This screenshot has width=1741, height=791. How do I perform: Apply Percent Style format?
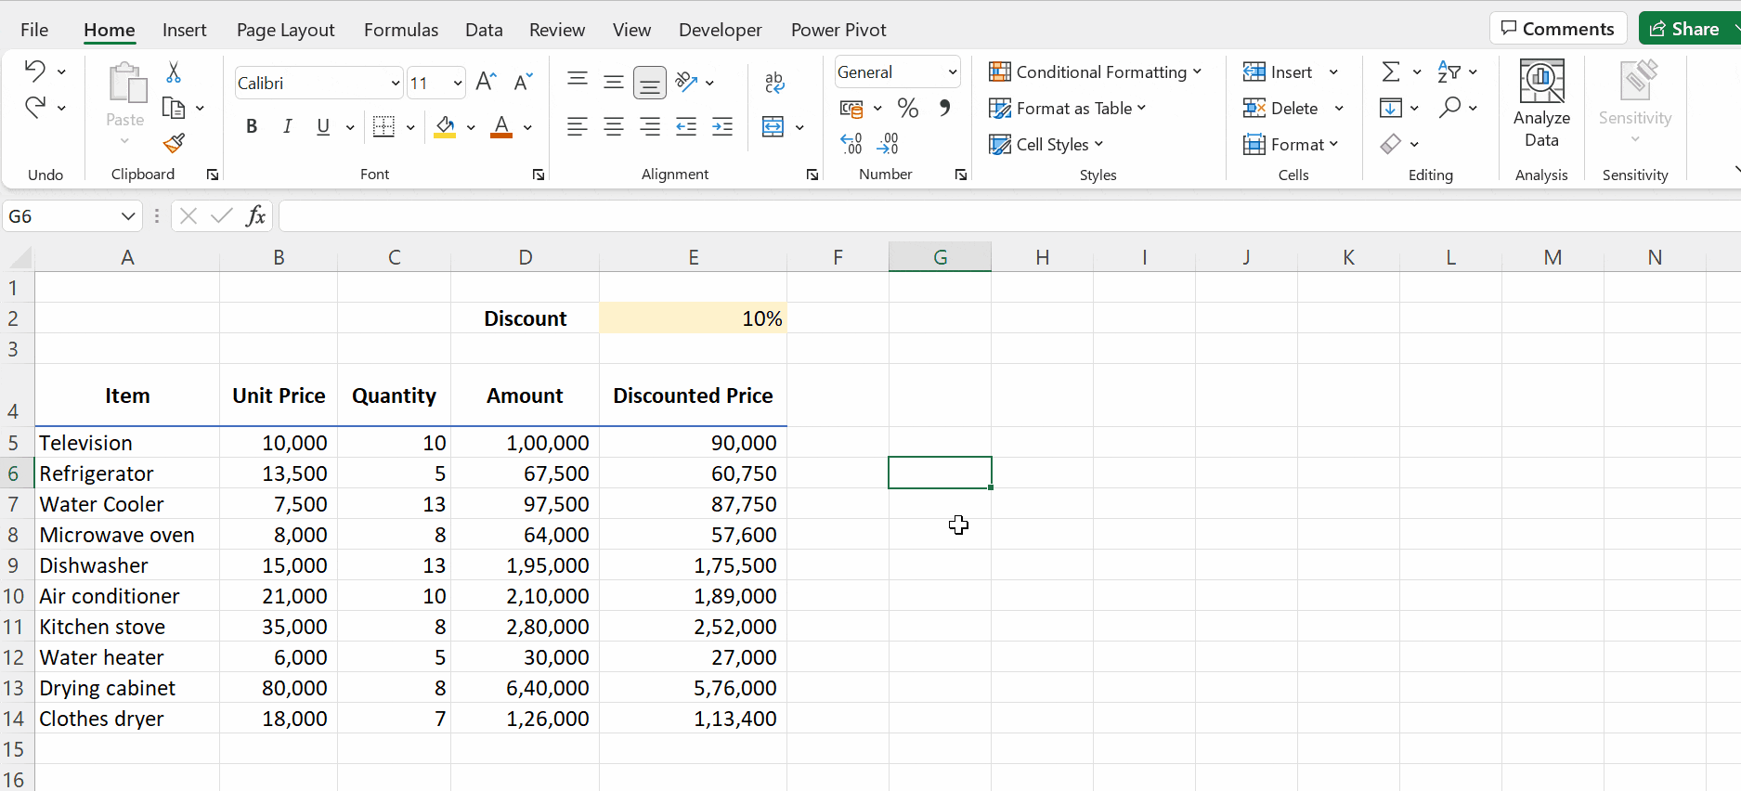coord(908,108)
